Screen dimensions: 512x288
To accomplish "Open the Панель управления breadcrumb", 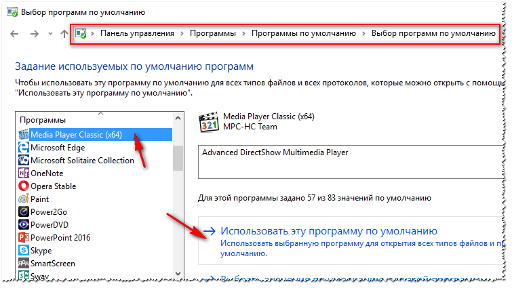I will click(137, 33).
